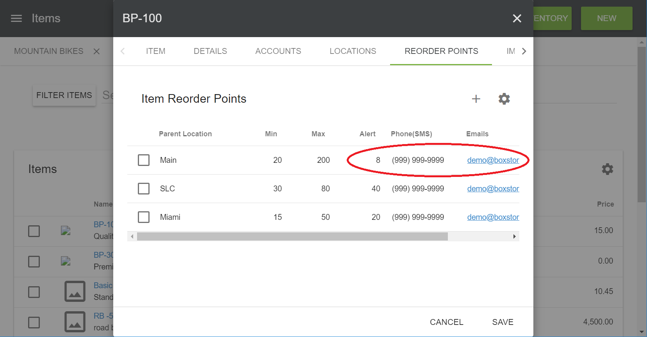Click the RB item image placeholder
The width and height of the screenshot is (647, 337).
click(x=75, y=322)
